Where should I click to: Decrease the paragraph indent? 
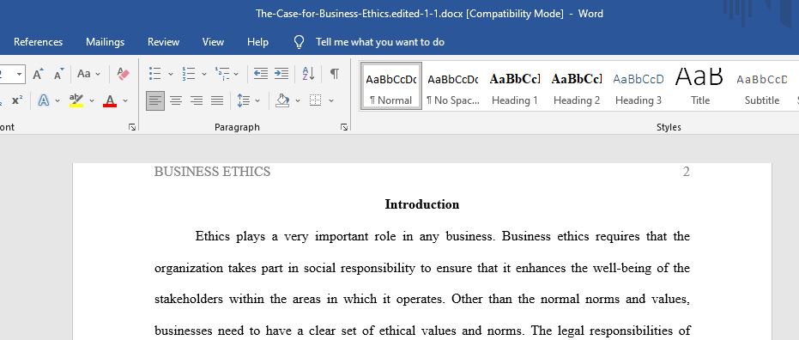coord(260,74)
